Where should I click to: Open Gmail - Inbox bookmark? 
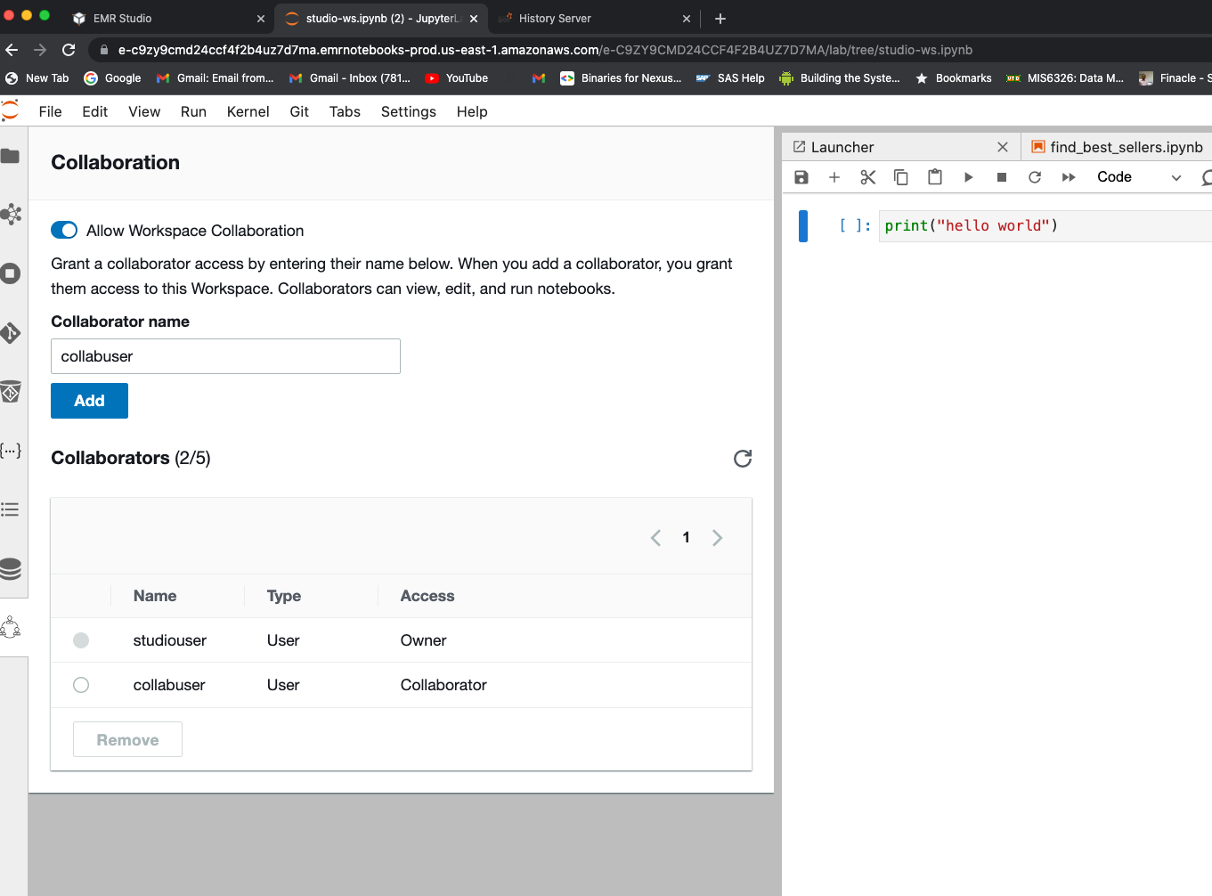350,78
